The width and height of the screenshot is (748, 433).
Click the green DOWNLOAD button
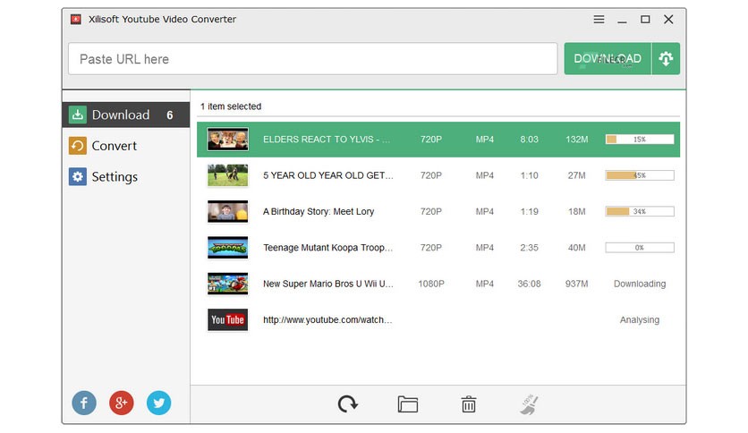pyautogui.click(x=608, y=59)
